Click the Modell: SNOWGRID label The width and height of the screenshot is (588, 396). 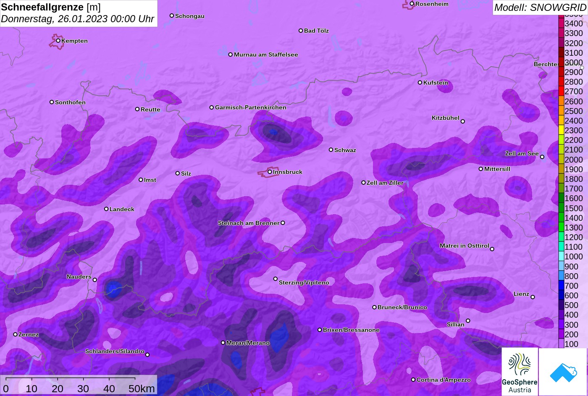click(x=540, y=7)
